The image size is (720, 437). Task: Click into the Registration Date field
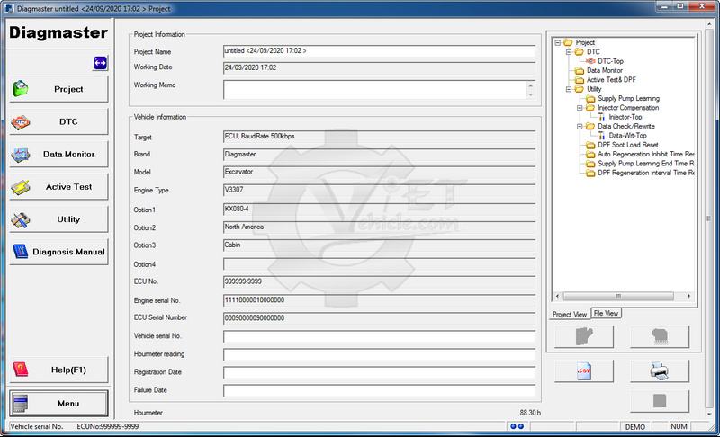379,372
